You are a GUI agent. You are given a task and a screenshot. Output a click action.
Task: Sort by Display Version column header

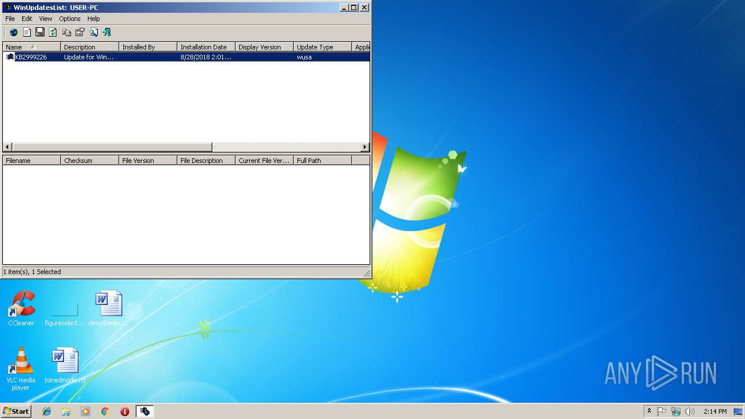[x=264, y=47]
